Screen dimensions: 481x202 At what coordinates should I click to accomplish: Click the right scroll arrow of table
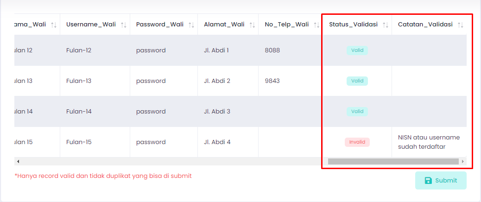[x=463, y=161]
